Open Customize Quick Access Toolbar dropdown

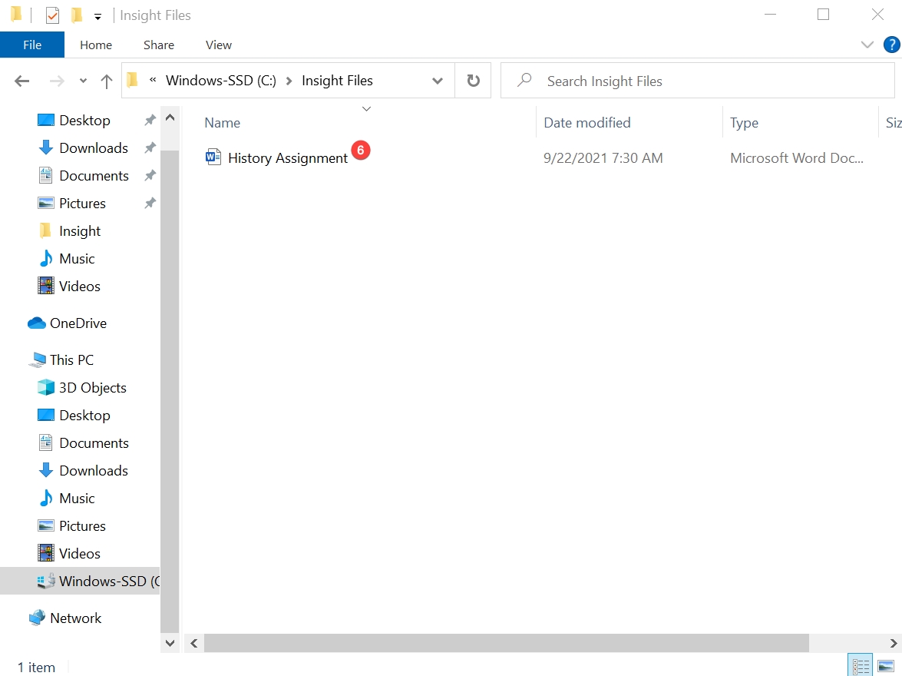pyautogui.click(x=97, y=16)
